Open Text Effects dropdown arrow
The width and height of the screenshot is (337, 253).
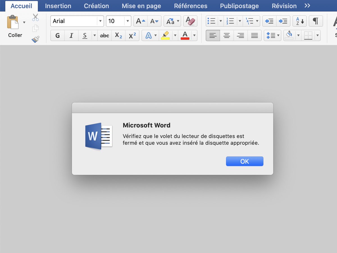click(x=156, y=36)
